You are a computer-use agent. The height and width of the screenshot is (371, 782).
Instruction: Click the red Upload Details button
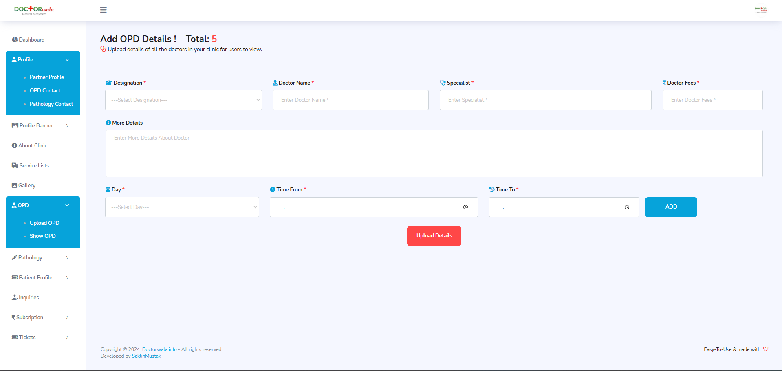pos(434,236)
